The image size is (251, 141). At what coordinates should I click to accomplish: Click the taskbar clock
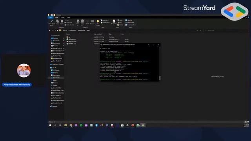[x=246, y=125]
